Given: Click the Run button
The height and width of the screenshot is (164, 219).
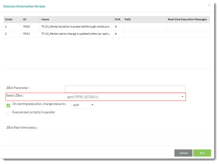Looking at the screenshot, I should 202,153.
